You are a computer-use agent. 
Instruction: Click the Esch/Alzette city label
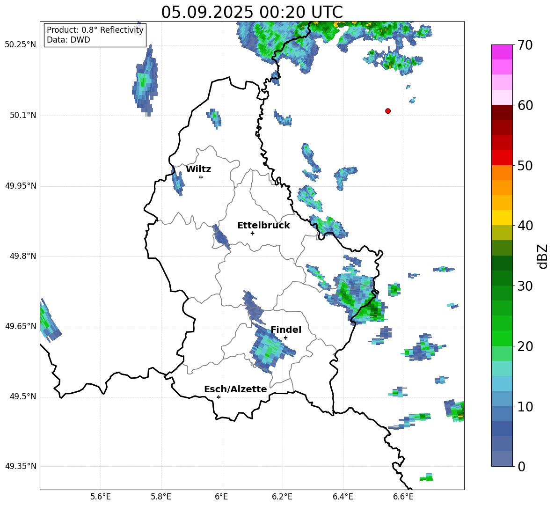click(235, 389)
